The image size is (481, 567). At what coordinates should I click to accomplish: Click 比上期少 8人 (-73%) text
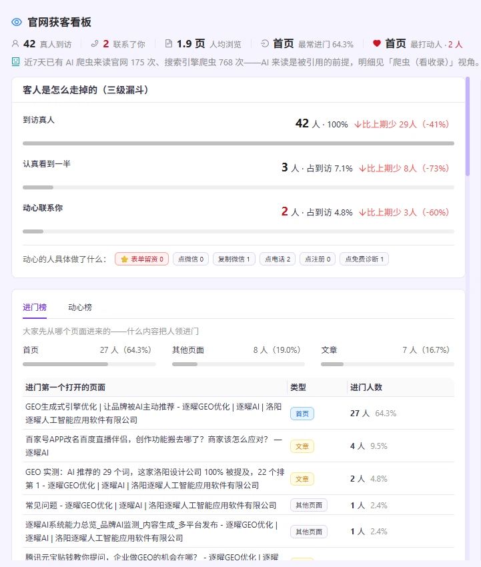click(x=404, y=168)
